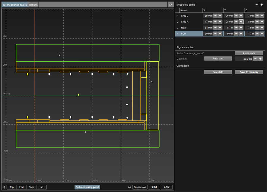
Task: Open Audio data selection
Action: tap(249, 53)
